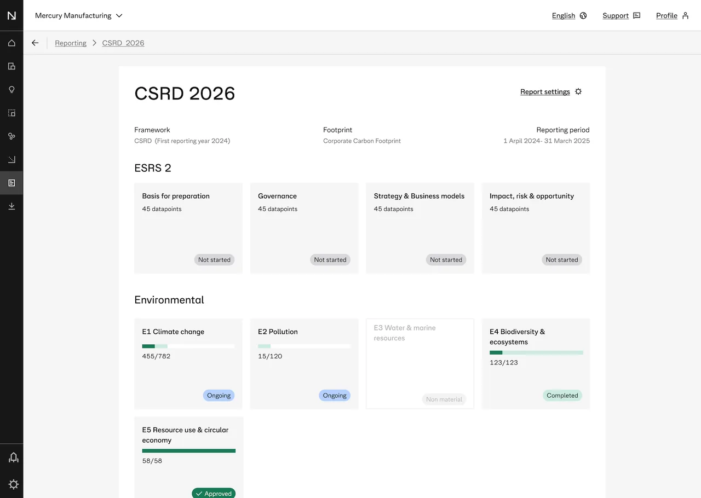The height and width of the screenshot is (498, 701).
Task: Select the E3 Water & marine resources card
Action: pyautogui.click(x=420, y=364)
